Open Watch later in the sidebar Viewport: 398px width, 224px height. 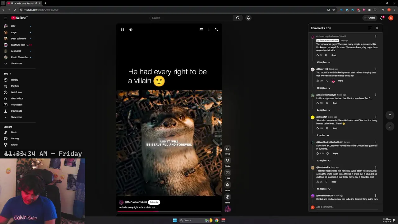[17, 92]
